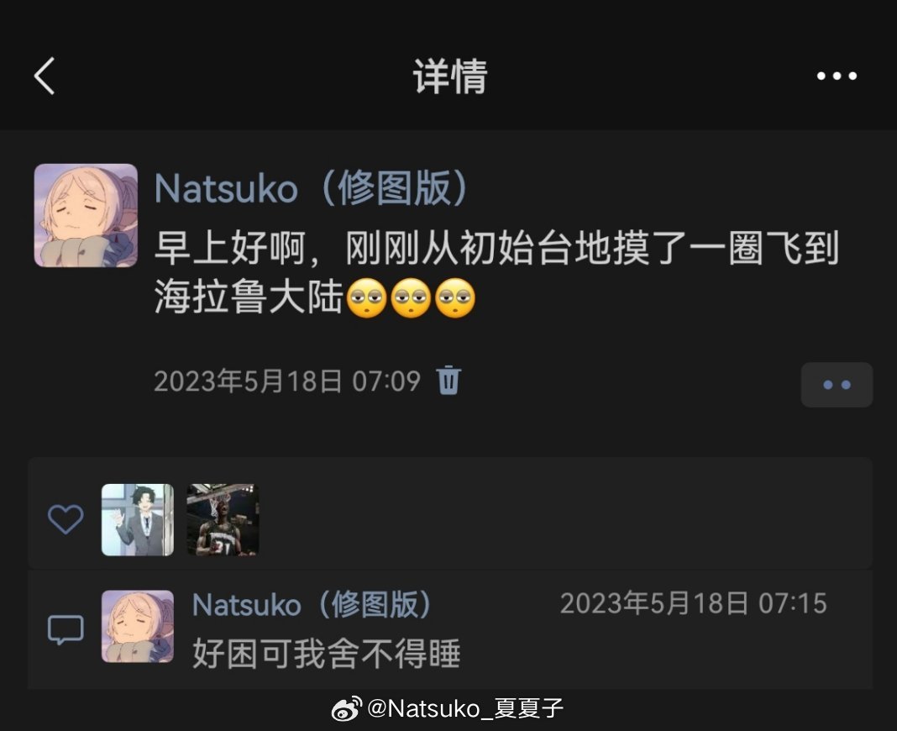Tap the 详情 page title
Image resolution: width=897 pixels, height=731 pixels.
[x=449, y=76]
